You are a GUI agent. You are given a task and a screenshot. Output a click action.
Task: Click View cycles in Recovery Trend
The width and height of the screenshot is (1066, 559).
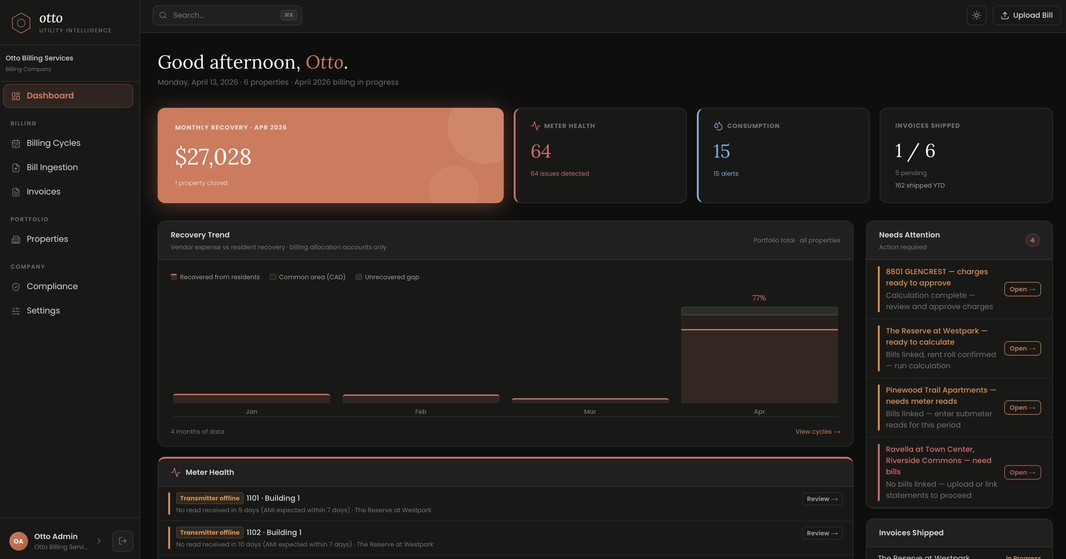pos(817,432)
